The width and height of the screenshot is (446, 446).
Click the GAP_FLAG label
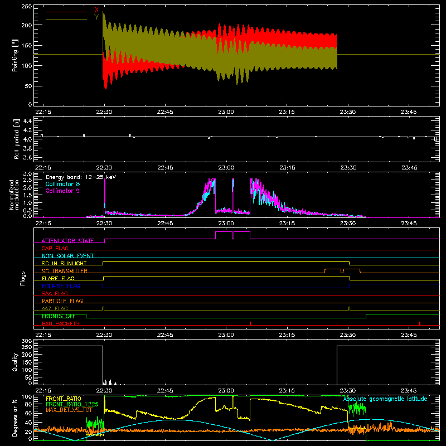point(55,248)
